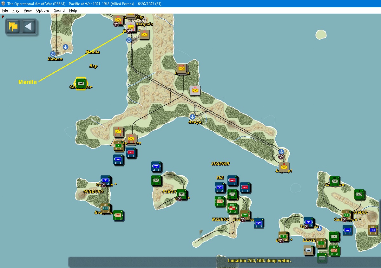The width and height of the screenshot is (381, 268).
Task: Select the tan X unit near Batangas
Action: click(x=119, y=146)
